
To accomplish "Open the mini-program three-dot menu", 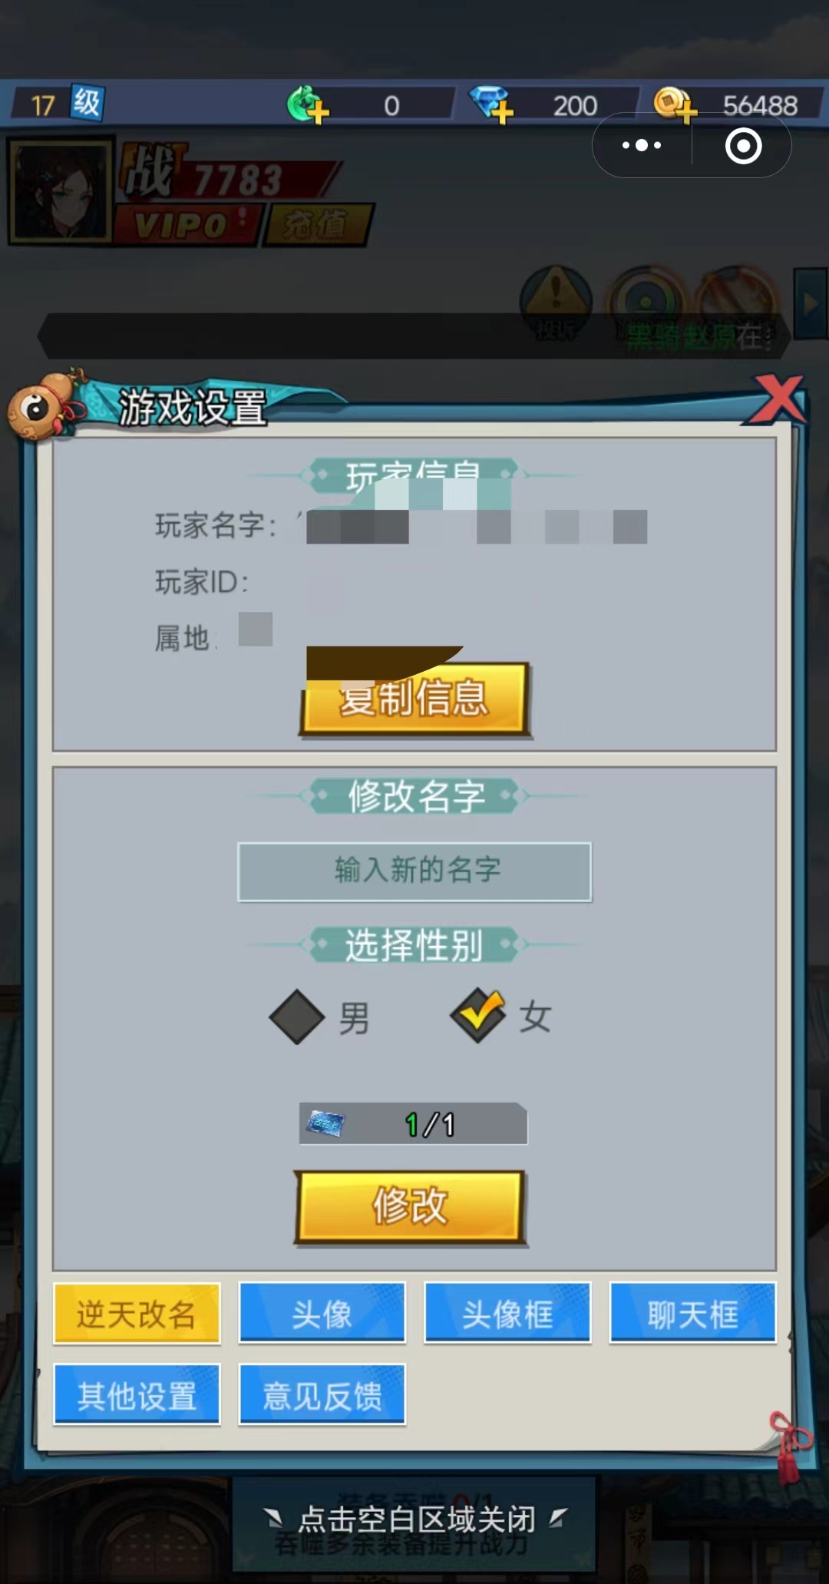I will tap(642, 145).
